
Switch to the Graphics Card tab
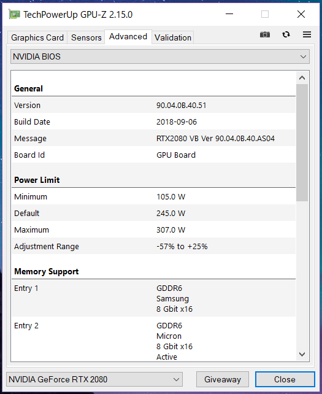pyautogui.click(x=37, y=37)
